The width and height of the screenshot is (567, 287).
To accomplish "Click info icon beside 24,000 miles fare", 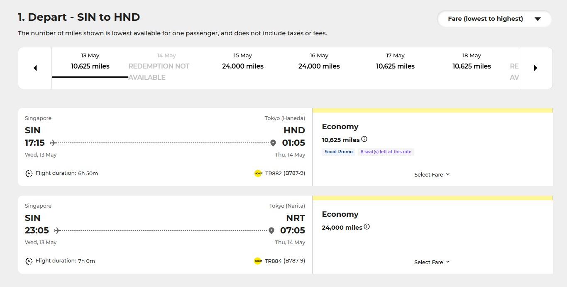I will tap(367, 227).
